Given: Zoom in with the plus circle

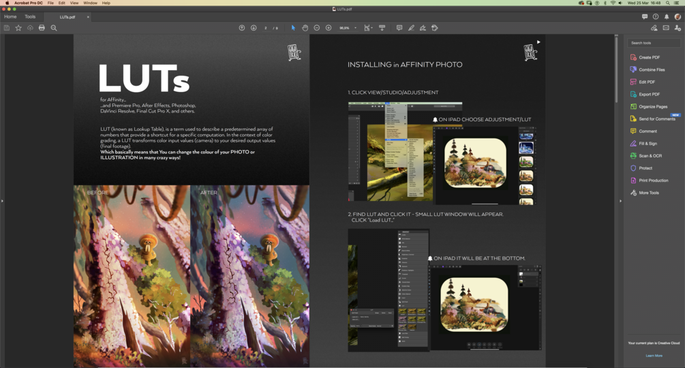Looking at the screenshot, I should pyautogui.click(x=329, y=28).
